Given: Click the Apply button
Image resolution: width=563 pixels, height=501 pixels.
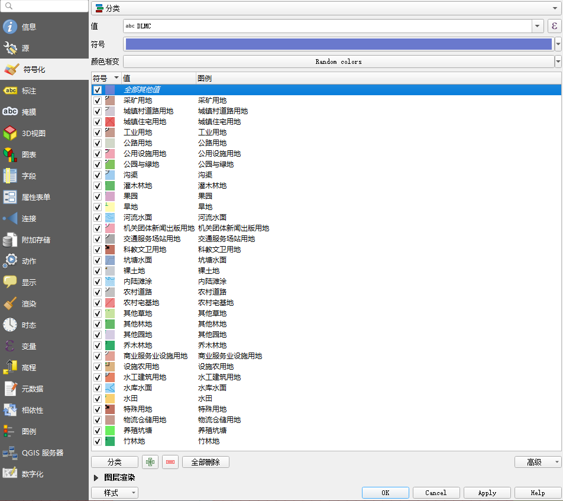Looking at the screenshot, I should (487, 493).
